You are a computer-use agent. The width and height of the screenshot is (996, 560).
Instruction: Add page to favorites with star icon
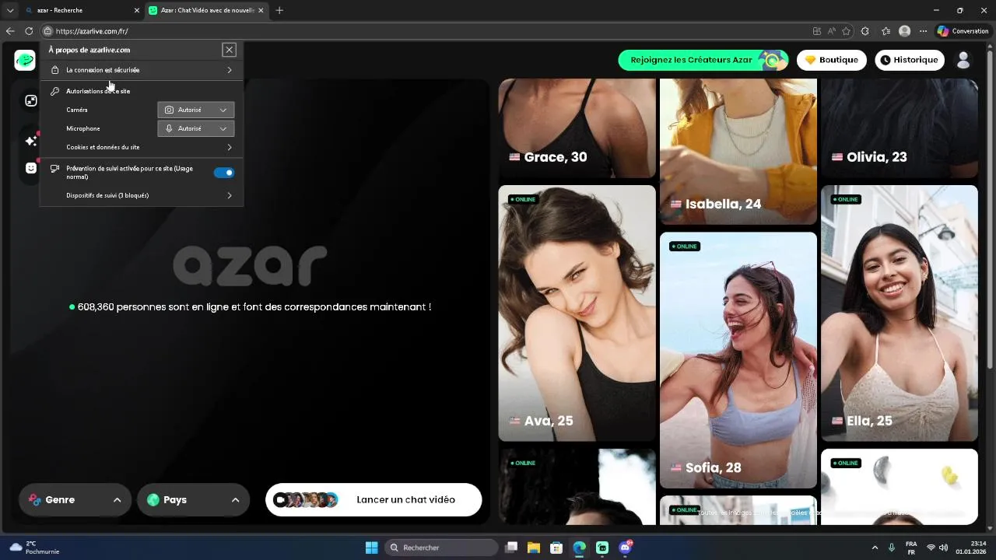point(846,31)
